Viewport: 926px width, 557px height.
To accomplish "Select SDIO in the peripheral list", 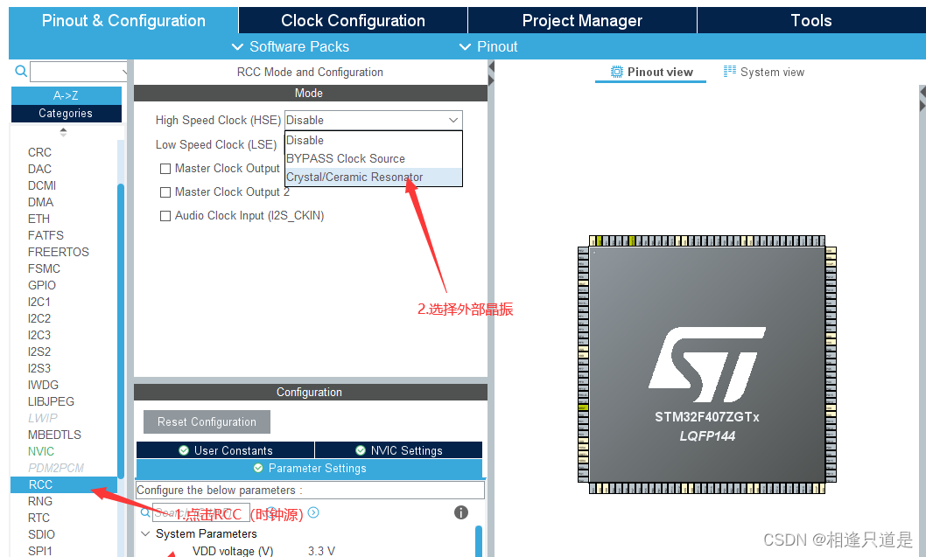I will pos(41,534).
